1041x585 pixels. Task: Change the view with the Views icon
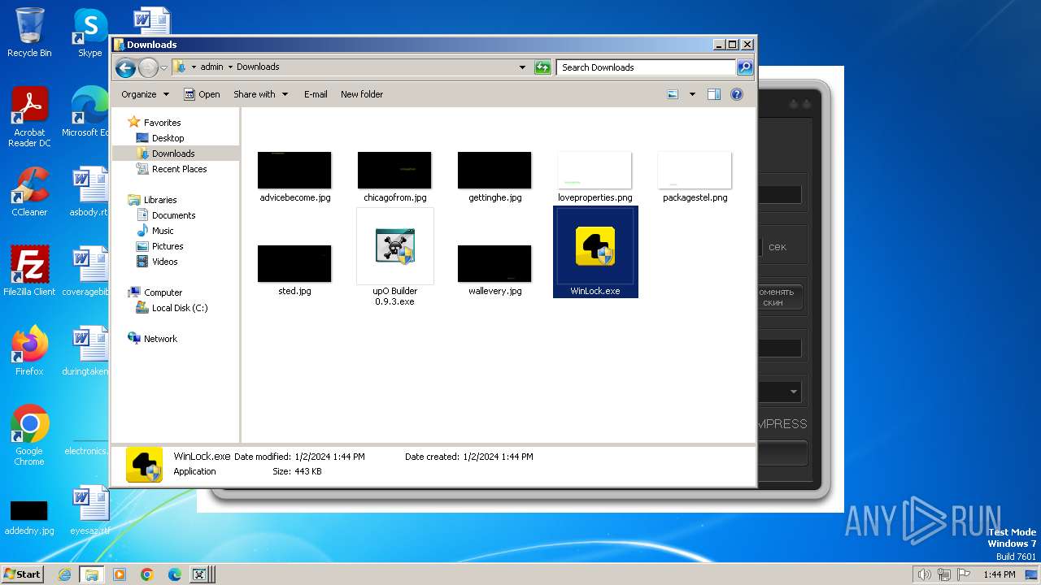[673, 94]
